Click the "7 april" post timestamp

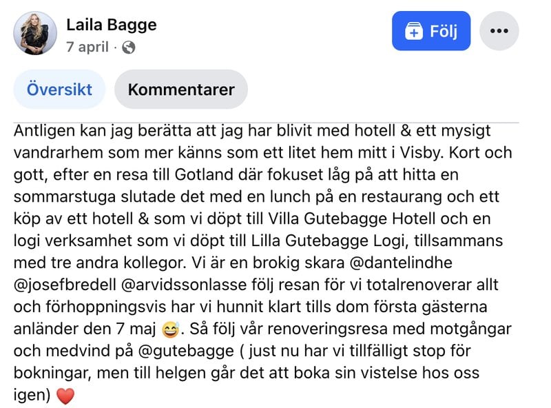click(x=89, y=48)
